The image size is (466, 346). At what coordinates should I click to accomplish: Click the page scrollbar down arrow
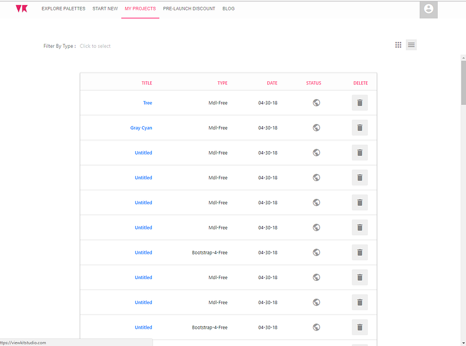pyautogui.click(x=463, y=343)
